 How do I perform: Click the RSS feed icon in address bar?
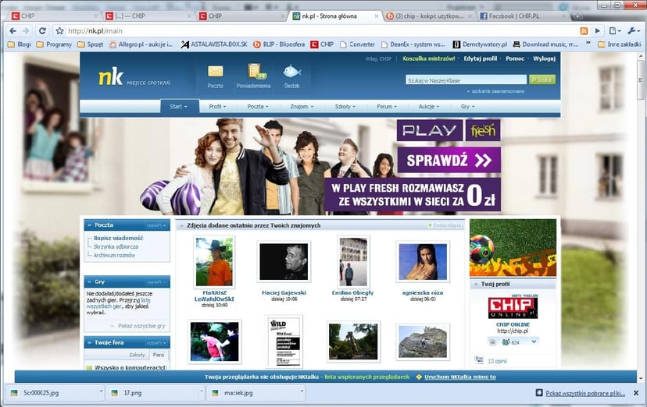click(584, 30)
